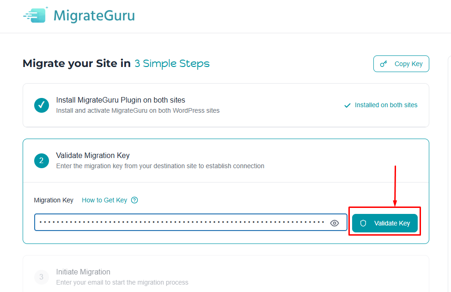The height and width of the screenshot is (292, 451).
Task: Click the 'Install and activate MigrateGuru' description
Action: tap(138, 110)
